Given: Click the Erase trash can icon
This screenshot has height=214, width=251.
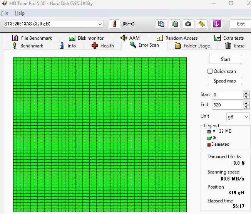Looking at the screenshot, I should click(228, 45).
